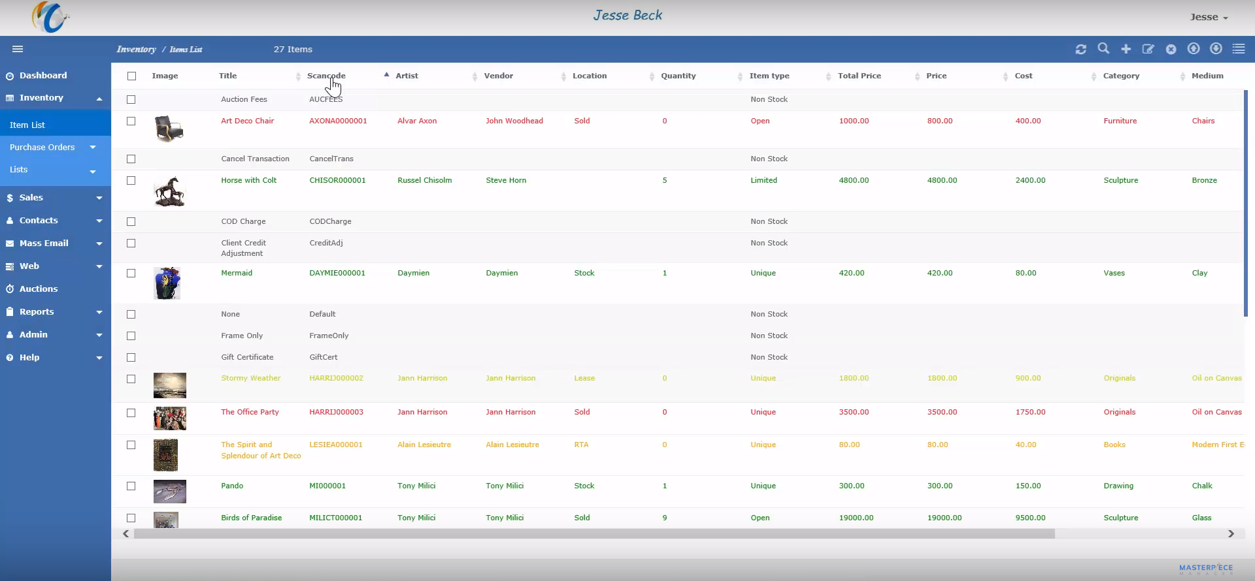Screen dimensions: 1255x581
Task: Expand the Reports menu arrow
Action: 99,312
